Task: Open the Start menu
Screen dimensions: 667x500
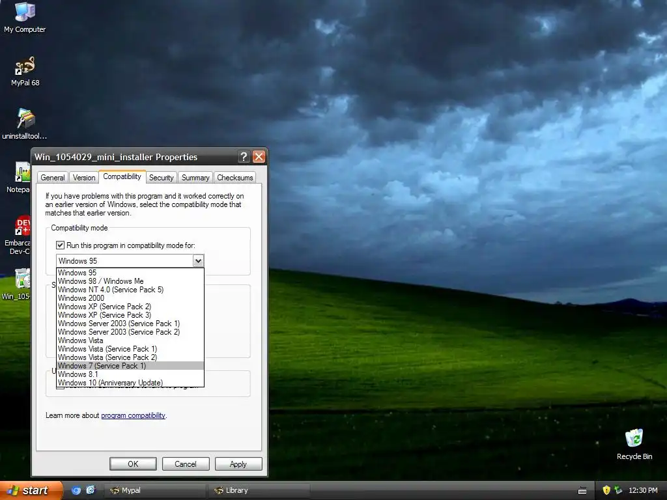Action: tap(31, 490)
